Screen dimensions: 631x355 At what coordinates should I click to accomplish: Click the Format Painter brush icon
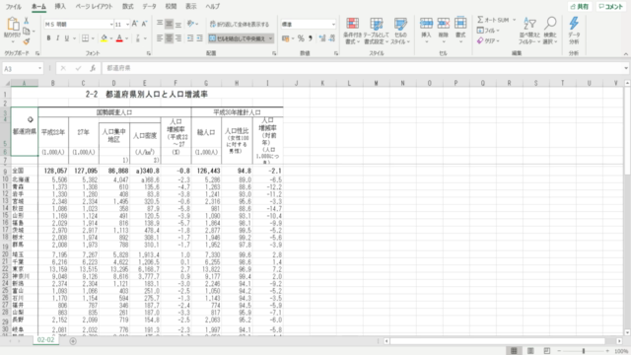click(x=27, y=41)
